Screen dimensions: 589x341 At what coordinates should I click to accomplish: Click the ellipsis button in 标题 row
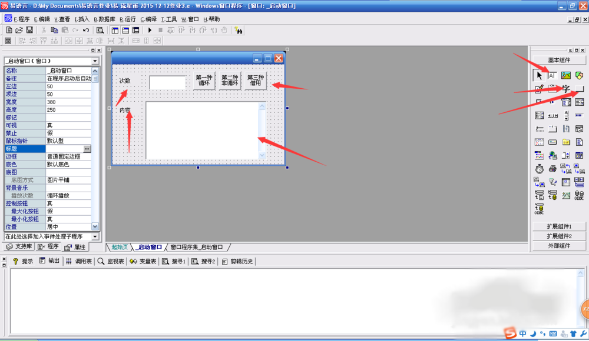(x=87, y=149)
